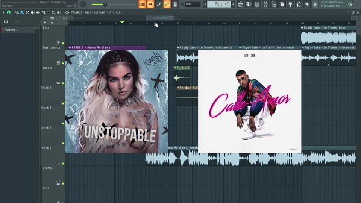
Task: Click the X button above track headers
Action: point(52,23)
